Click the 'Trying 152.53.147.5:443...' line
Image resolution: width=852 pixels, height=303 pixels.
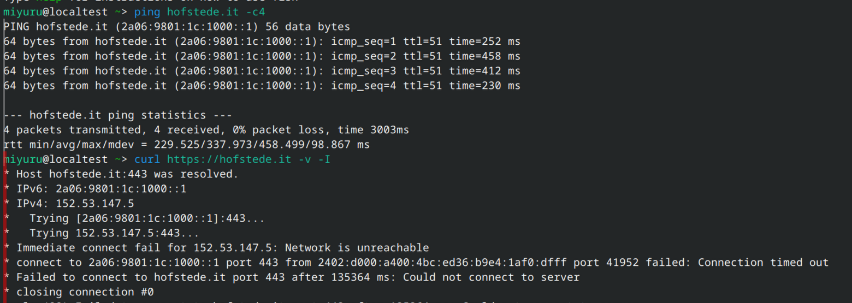point(114,233)
